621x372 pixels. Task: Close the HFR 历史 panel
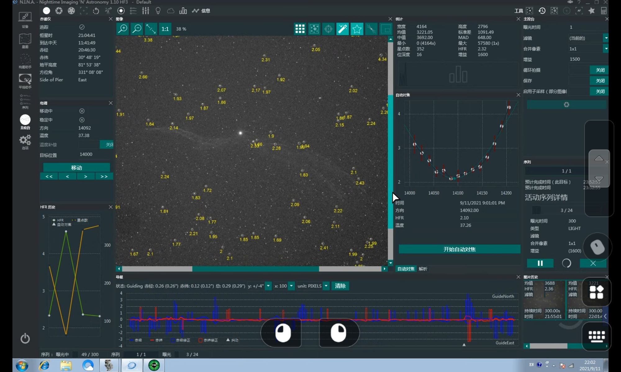click(111, 207)
